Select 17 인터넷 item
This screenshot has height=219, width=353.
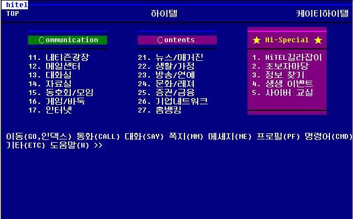pos(50,110)
